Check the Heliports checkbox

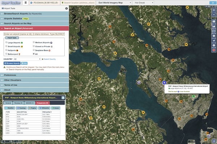tap(7, 50)
